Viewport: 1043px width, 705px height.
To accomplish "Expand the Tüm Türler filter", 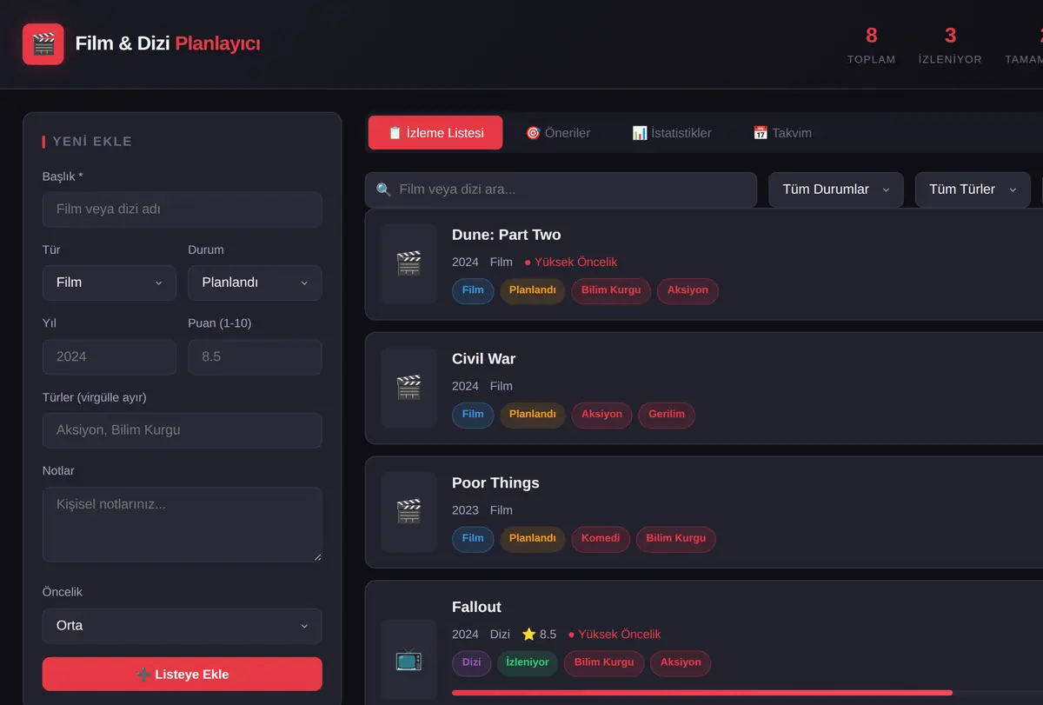I will point(973,190).
